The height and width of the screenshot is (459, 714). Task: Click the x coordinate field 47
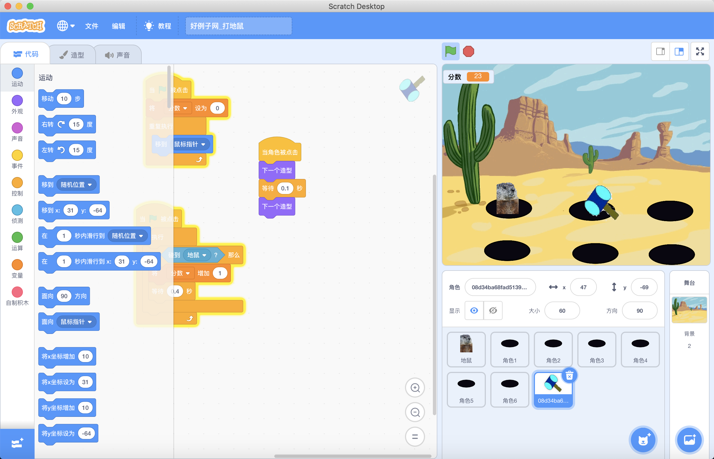coord(583,287)
